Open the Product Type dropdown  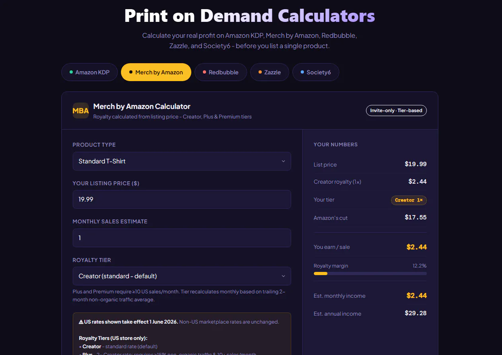pyautogui.click(x=182, y=161)
